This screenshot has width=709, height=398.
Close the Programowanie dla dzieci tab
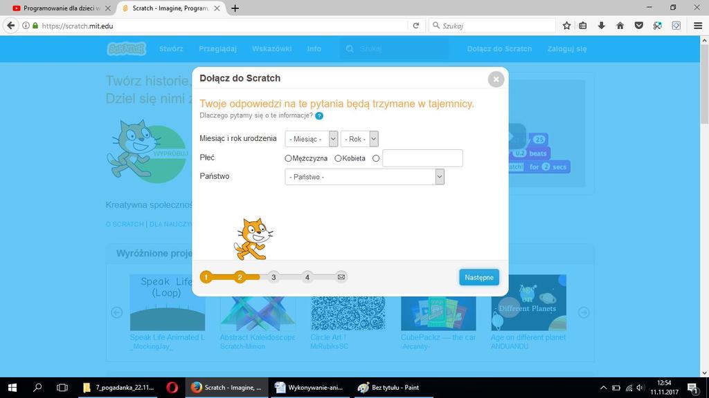(x=107, y=8)
